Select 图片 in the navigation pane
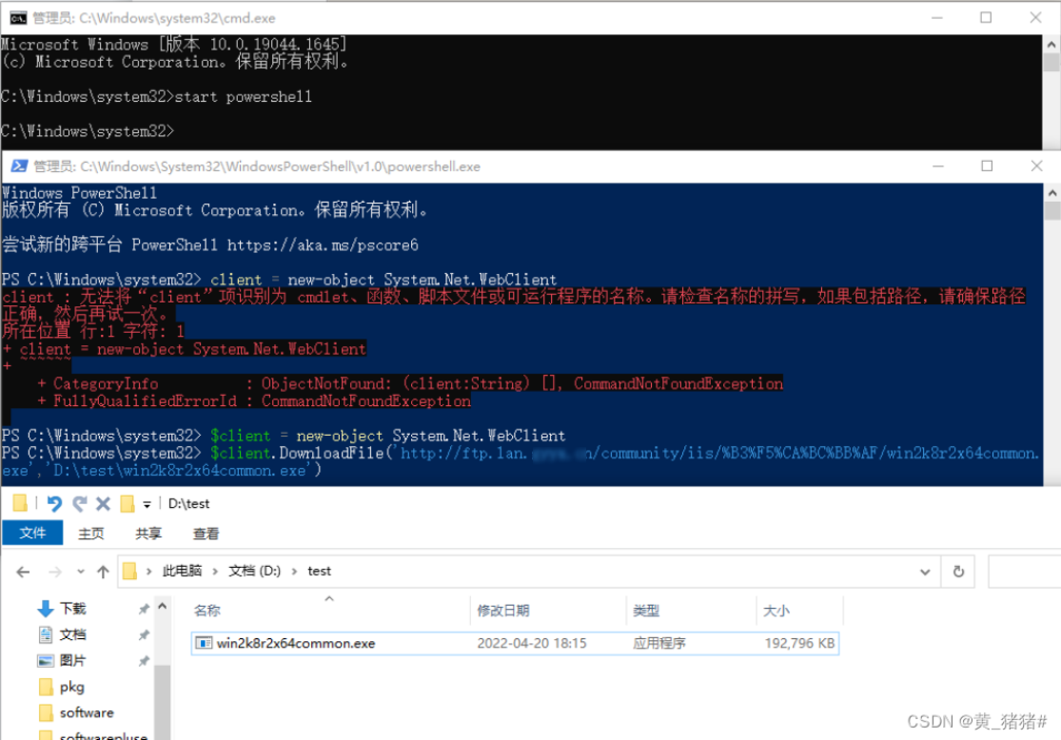 pos(72,660)
